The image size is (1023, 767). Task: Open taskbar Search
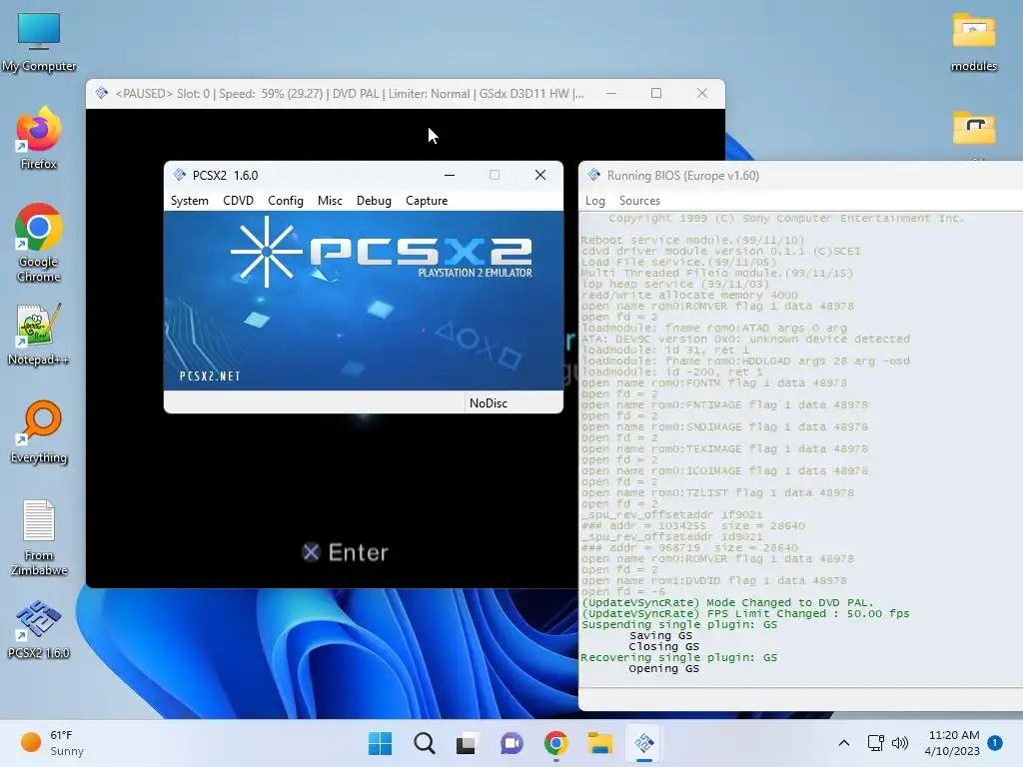coord(424,743)
